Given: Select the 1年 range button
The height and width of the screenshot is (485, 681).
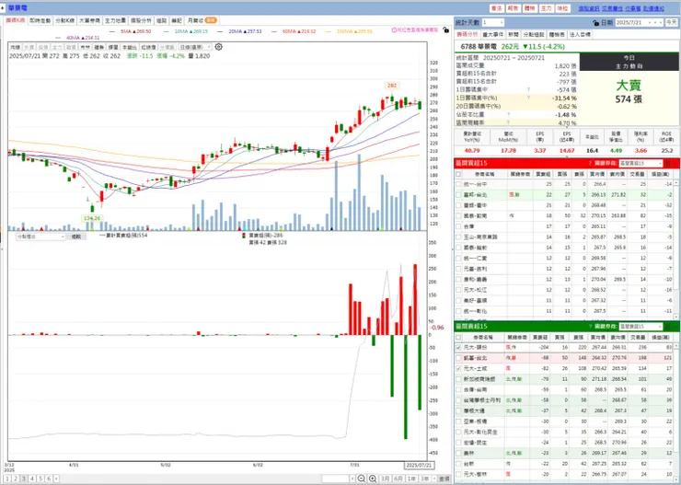Looking at the screenshot, I should coord(411,479).
